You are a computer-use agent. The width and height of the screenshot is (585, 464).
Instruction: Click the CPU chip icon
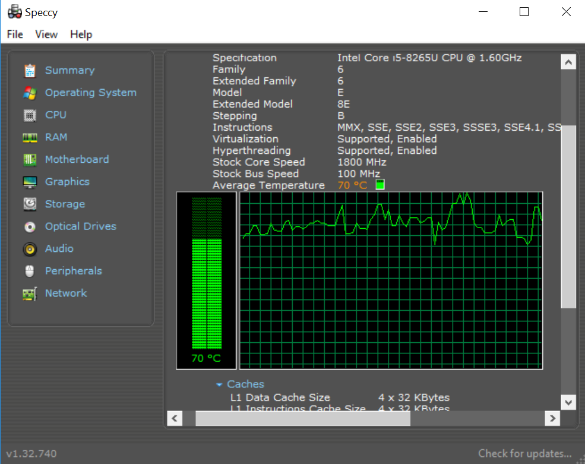[30, 115]
